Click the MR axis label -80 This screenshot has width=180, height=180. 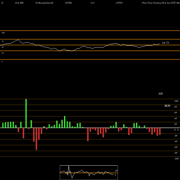[x=176, y=153]
